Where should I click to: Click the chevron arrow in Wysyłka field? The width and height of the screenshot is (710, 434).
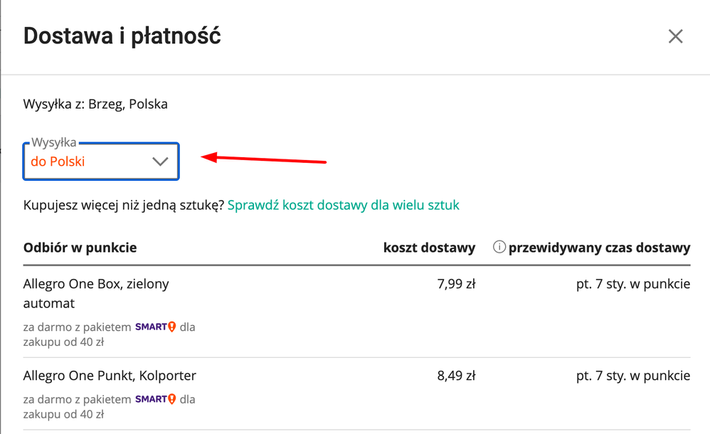point(160,162)
